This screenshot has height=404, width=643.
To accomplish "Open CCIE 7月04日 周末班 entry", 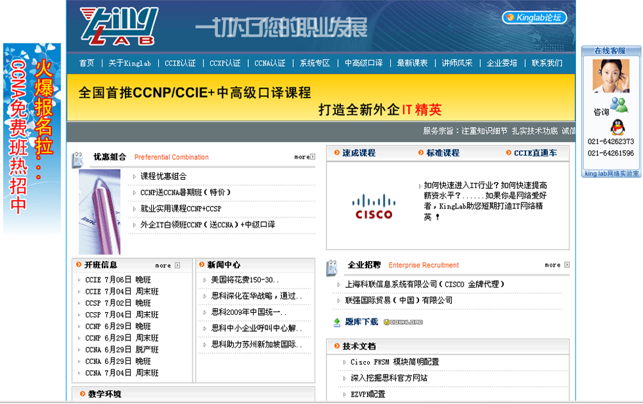I will (122, 291).
